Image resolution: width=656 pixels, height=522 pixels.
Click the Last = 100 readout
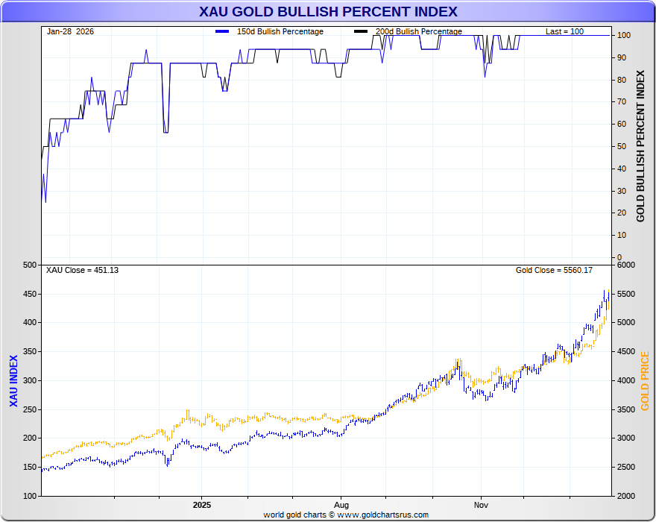(564, 32)
